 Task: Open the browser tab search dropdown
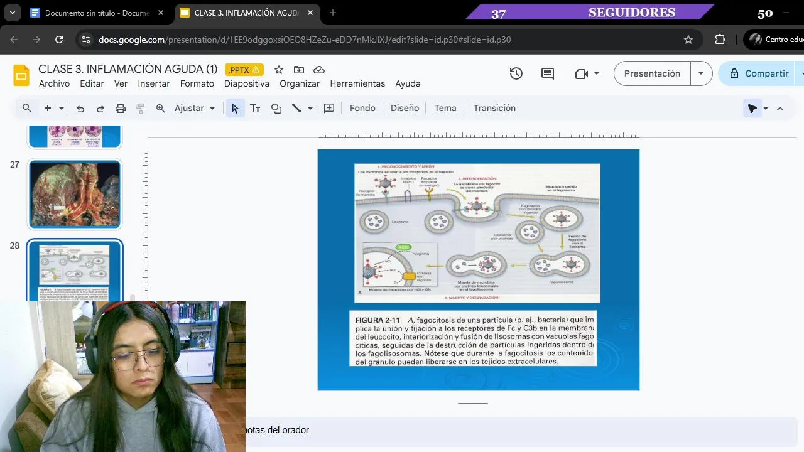(12, 13)
